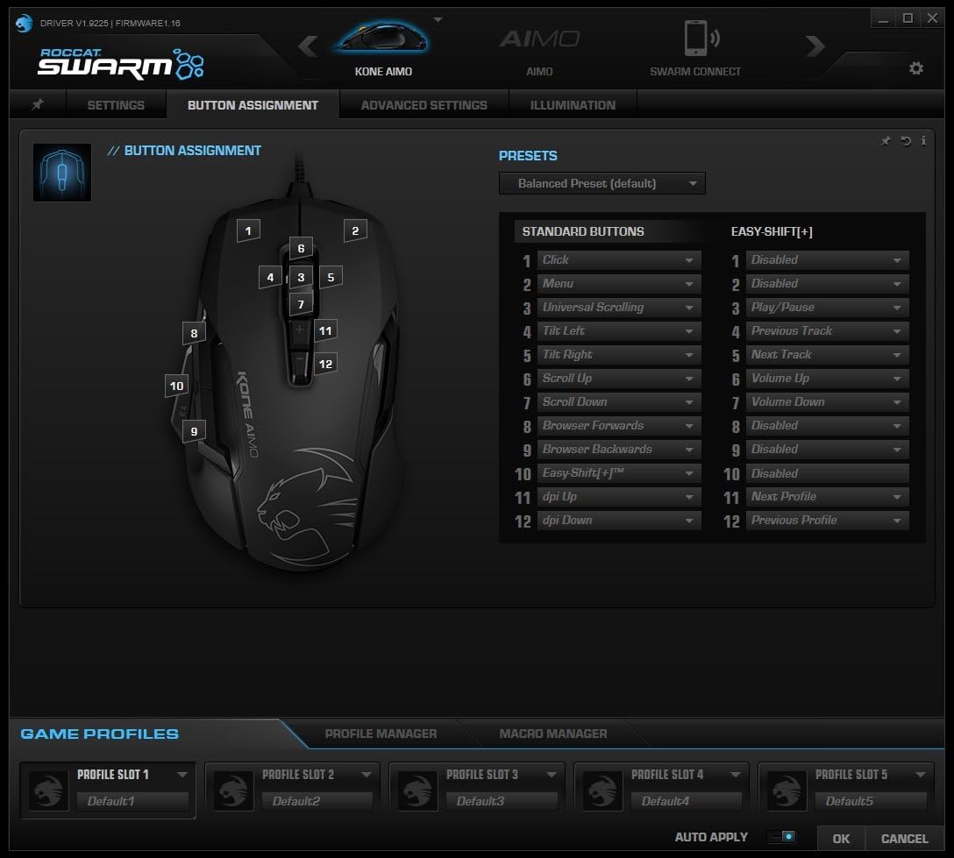
Task: Select the AIMO module icon
Action: pos(539,39)
